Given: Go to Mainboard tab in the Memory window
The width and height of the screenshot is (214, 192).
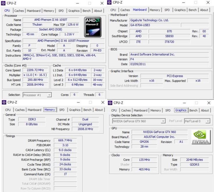Looking at the screenshot, I should (x=35, y=110).
